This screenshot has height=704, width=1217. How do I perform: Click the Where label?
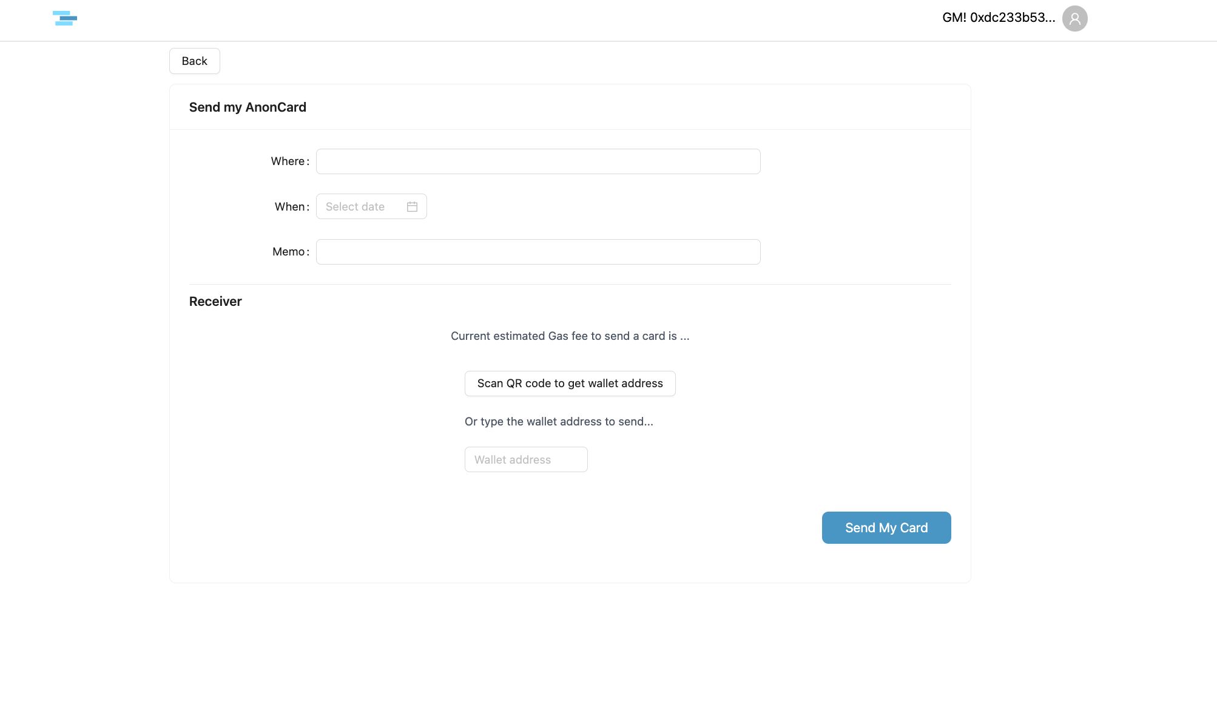click(290, 161)
